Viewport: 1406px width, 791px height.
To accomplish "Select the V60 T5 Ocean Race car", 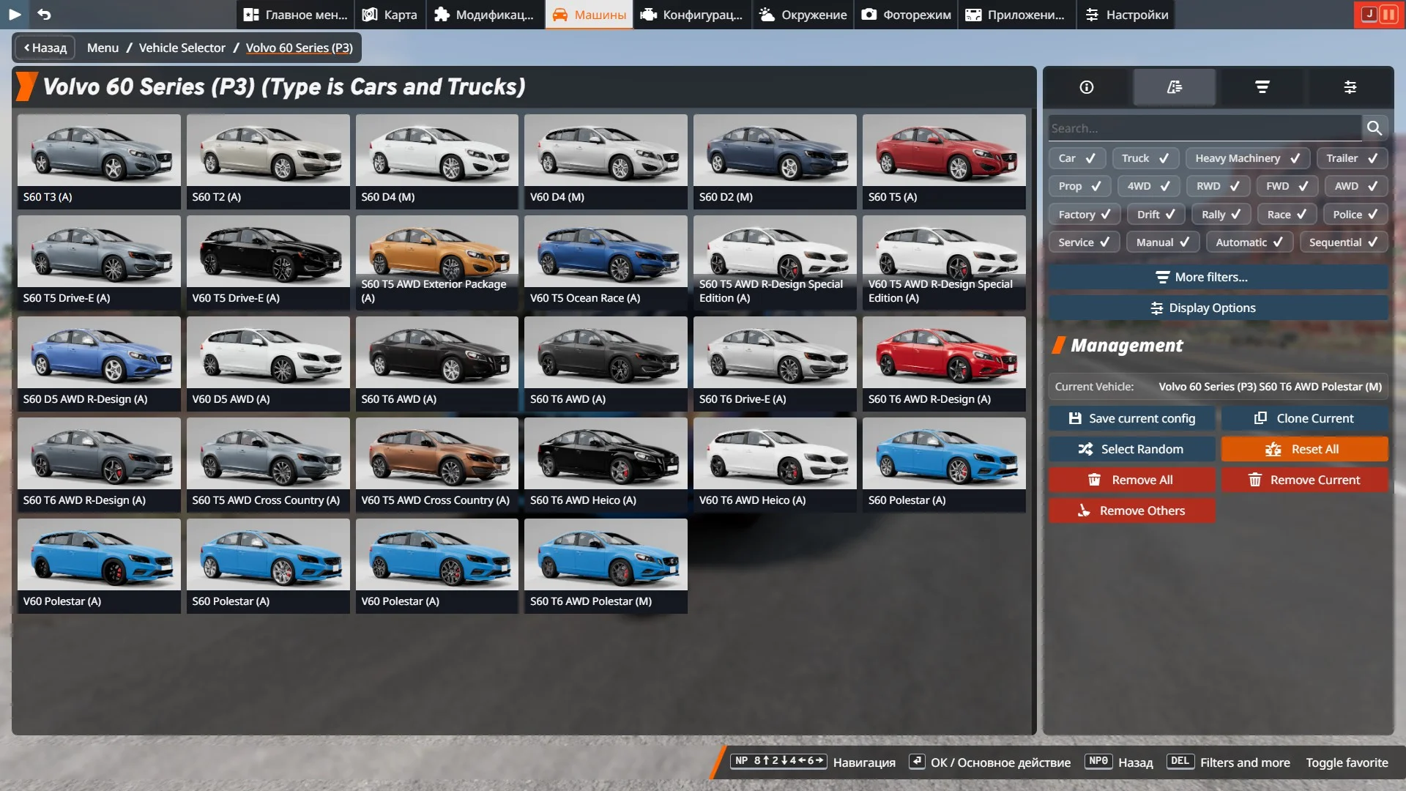I will coord(606,262).
